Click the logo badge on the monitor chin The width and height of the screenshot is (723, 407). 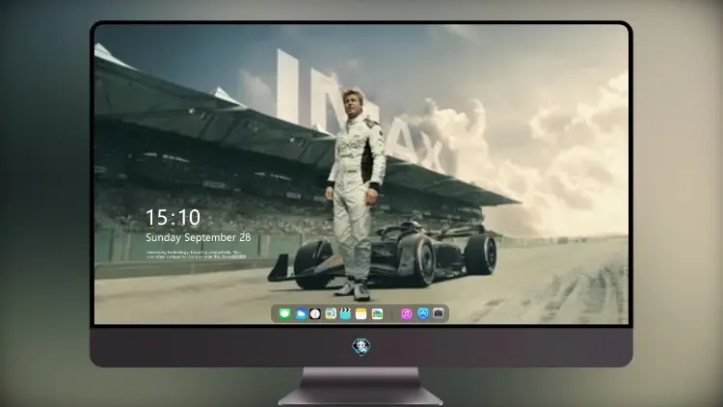361,347
